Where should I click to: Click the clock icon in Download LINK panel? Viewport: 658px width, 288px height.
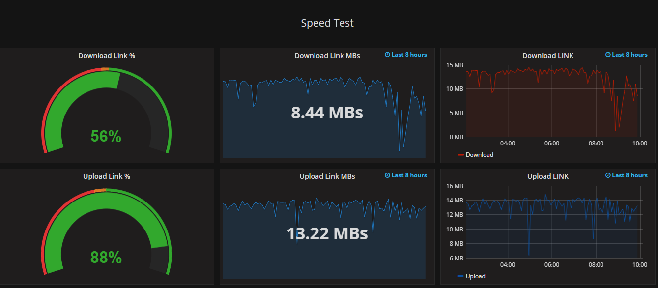pyautogui.click(x=608, y=55)
